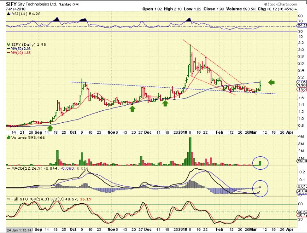
Task: Click the 36.19 stochastic %D tag
Action: [x=302, y=215]
